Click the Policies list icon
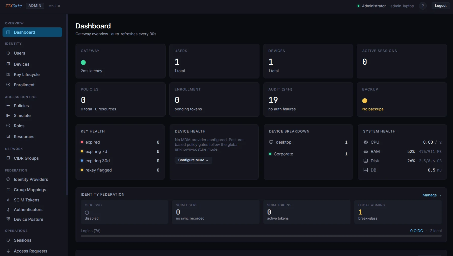This screenshot has width=453, height=256. 8,106
